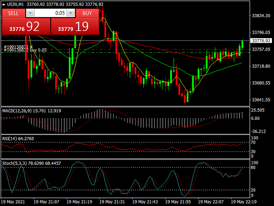Click price scale value 33757.05

(x=261, y=49)
